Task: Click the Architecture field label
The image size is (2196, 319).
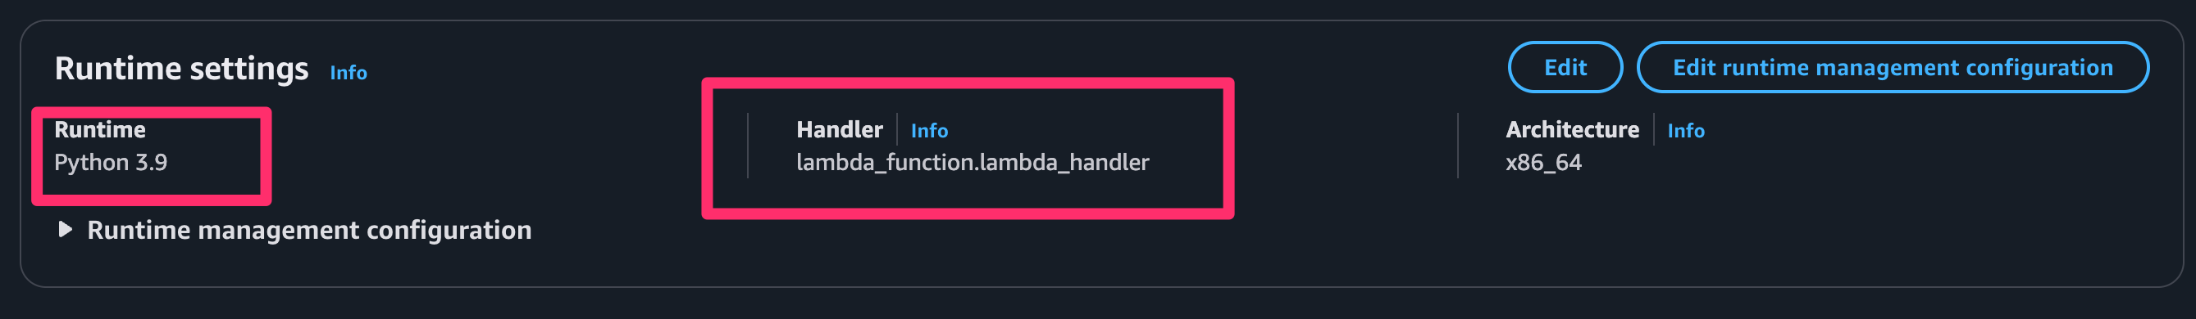Action: coord(1571,129)
